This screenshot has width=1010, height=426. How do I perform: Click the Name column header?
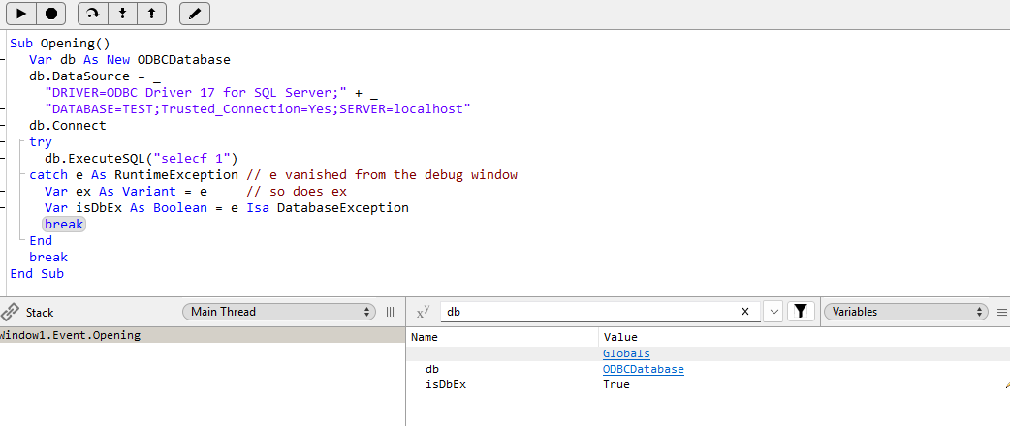tap(425, 337)
